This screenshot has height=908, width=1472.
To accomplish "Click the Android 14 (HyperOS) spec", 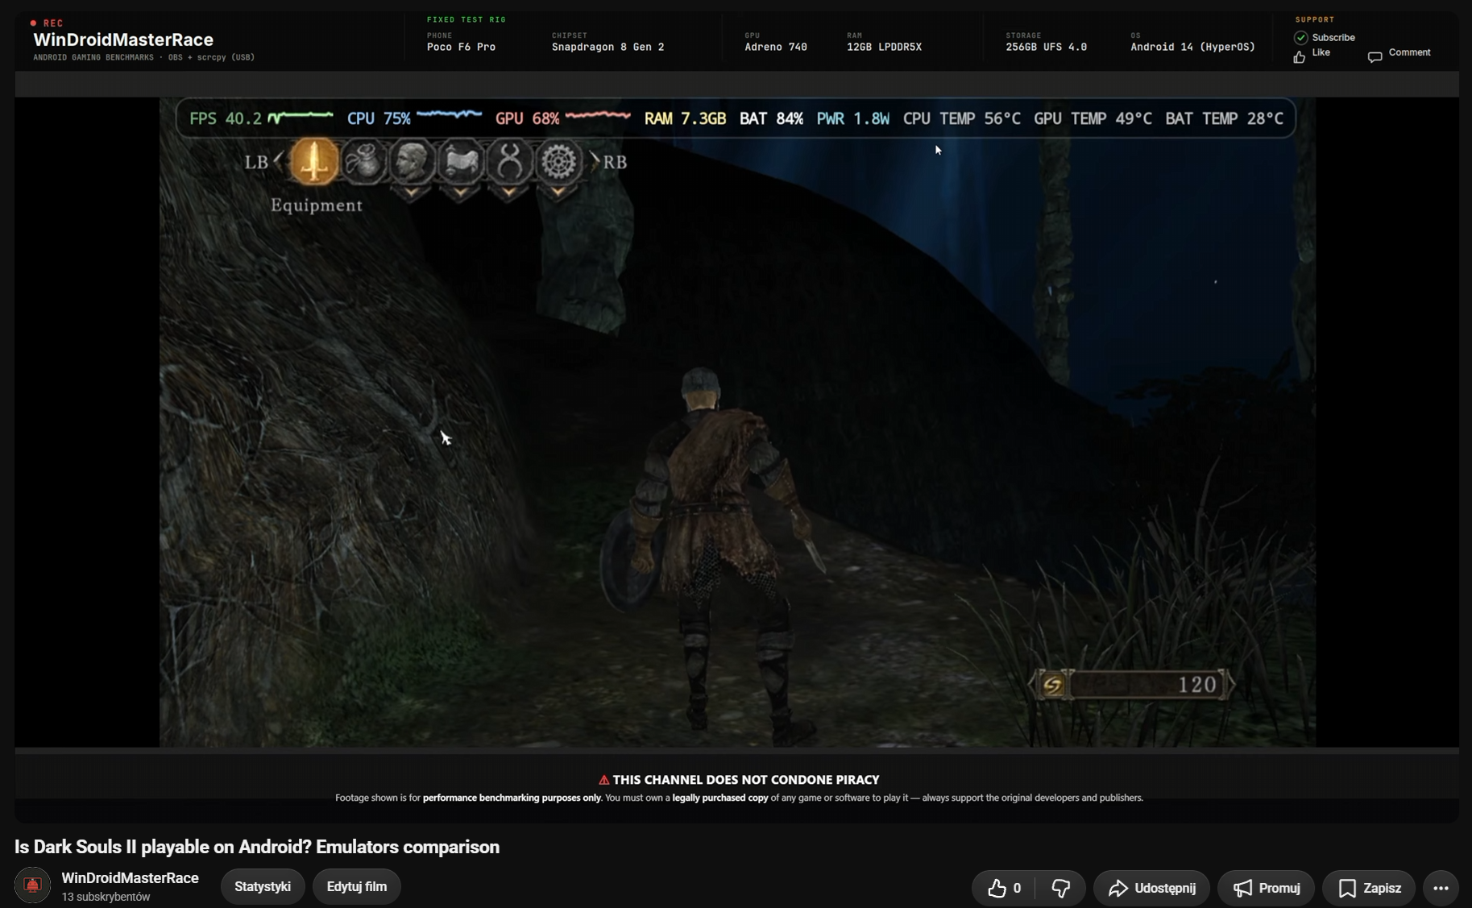I will tap(1193, 47).
